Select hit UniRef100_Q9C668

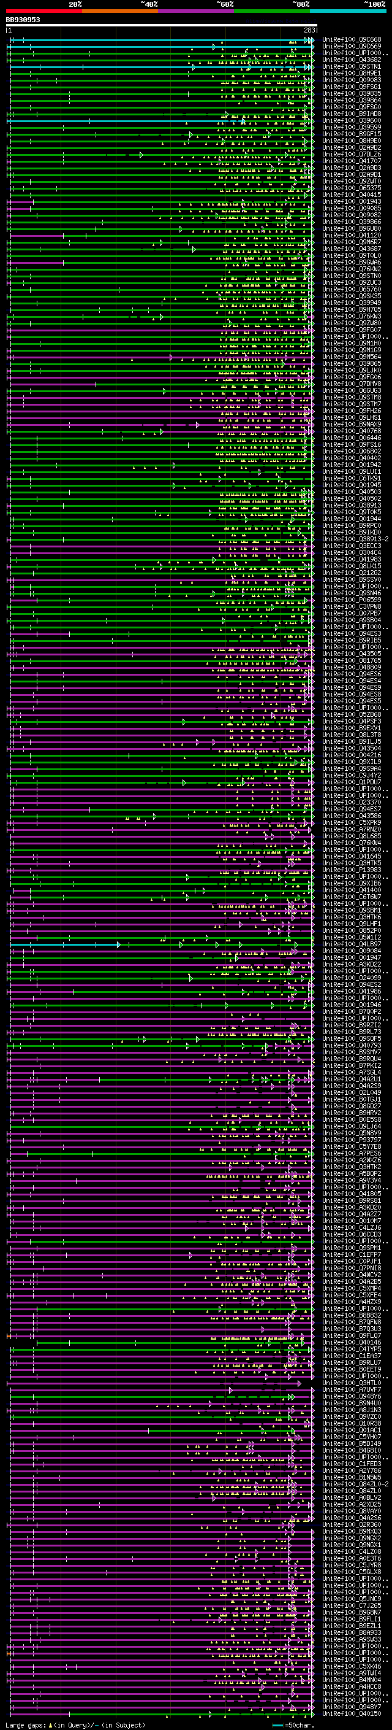pos(352,40)
